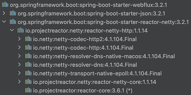The width and height of the screenshot is (191, 95).
Task: Click library icon beside spring-boot-starter-reactor-netty:3.2.1
Action: point(13,22)
